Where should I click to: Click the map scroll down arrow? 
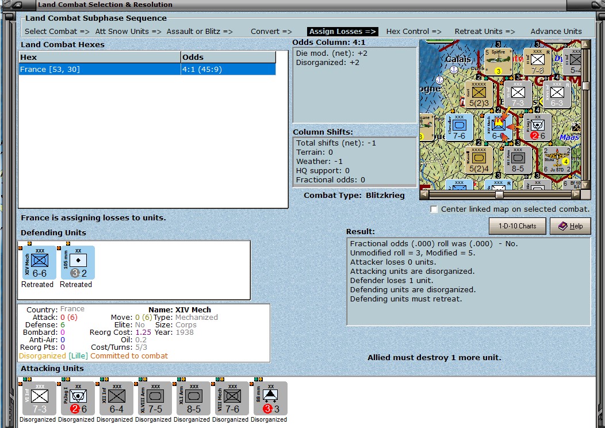(x=585, y=185)
